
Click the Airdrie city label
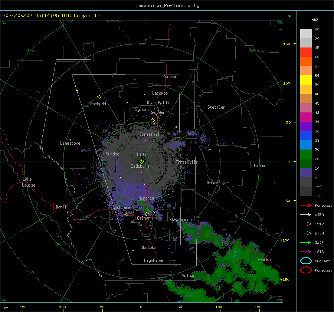point(146,198)
